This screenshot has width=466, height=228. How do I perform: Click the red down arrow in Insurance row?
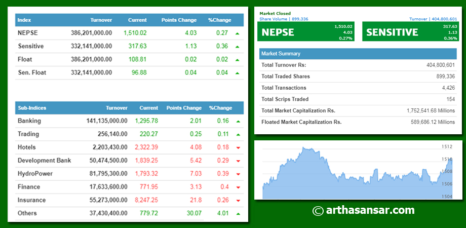coord(238,201)
